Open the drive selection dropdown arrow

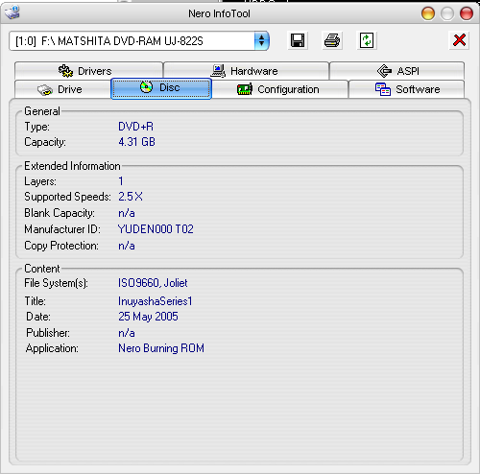[x=262, y=40]
